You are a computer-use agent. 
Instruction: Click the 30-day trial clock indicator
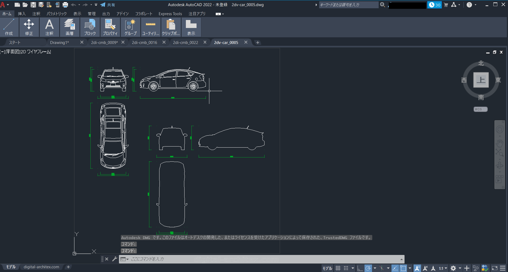coord(434,5)
